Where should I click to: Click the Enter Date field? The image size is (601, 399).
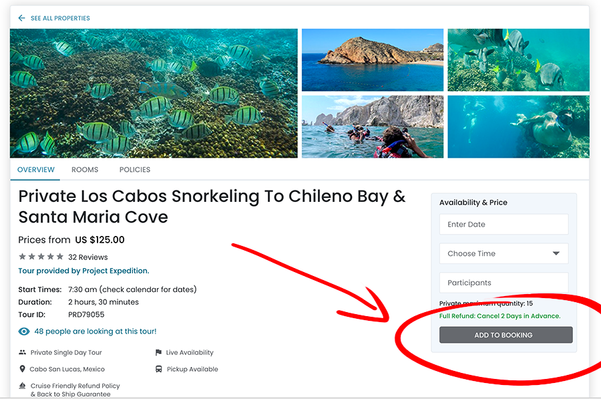(504, 225)
